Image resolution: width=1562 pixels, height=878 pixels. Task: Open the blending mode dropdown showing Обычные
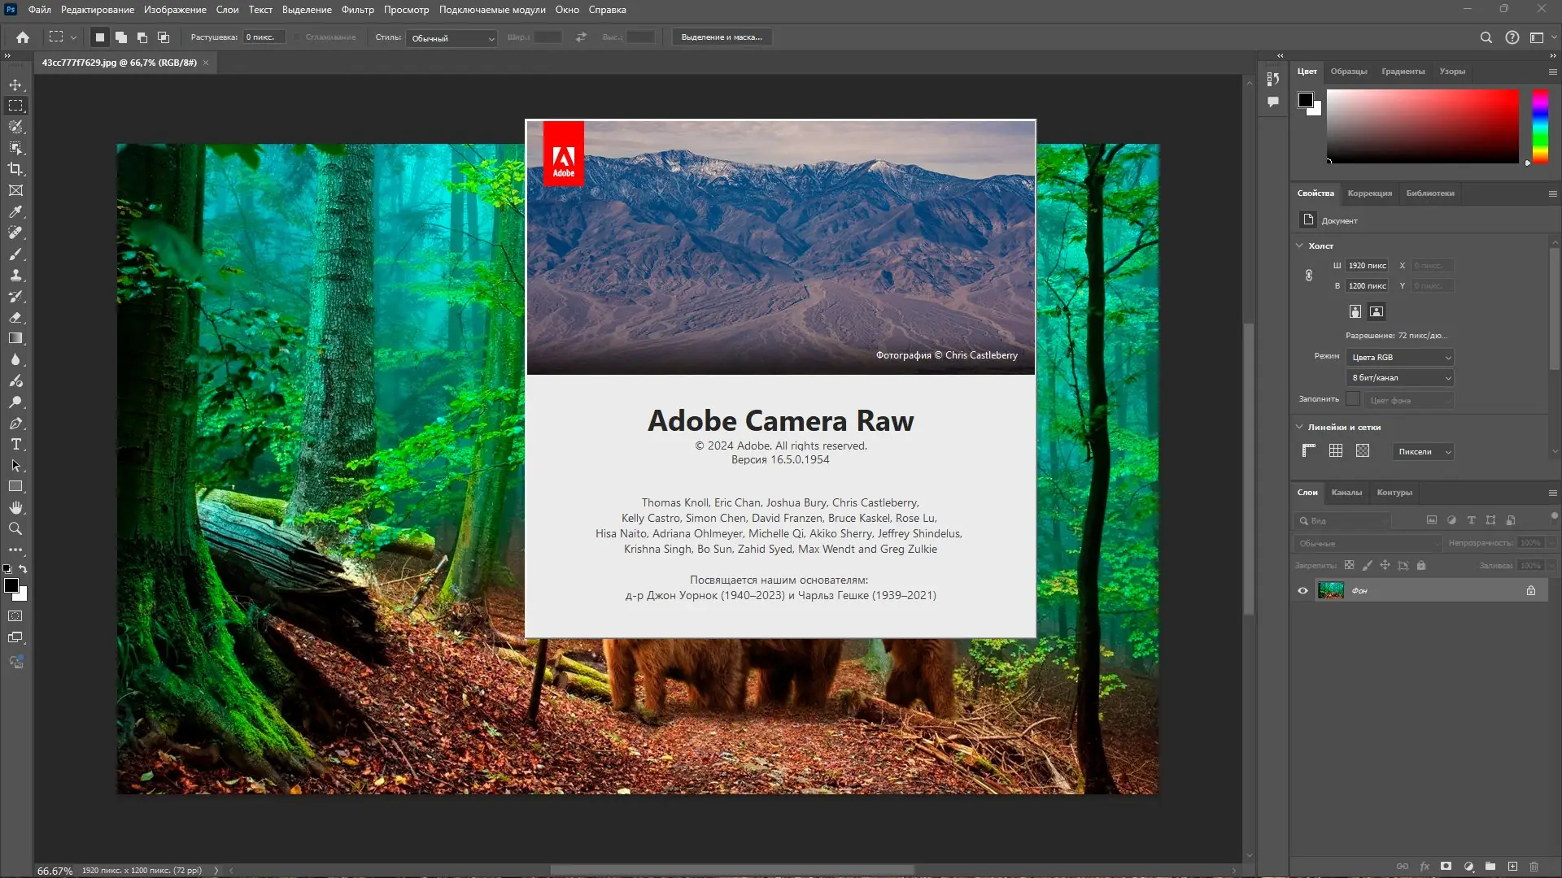tap(1365, 543)
